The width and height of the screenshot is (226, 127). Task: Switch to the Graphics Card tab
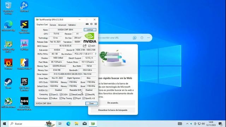[42, 25]
